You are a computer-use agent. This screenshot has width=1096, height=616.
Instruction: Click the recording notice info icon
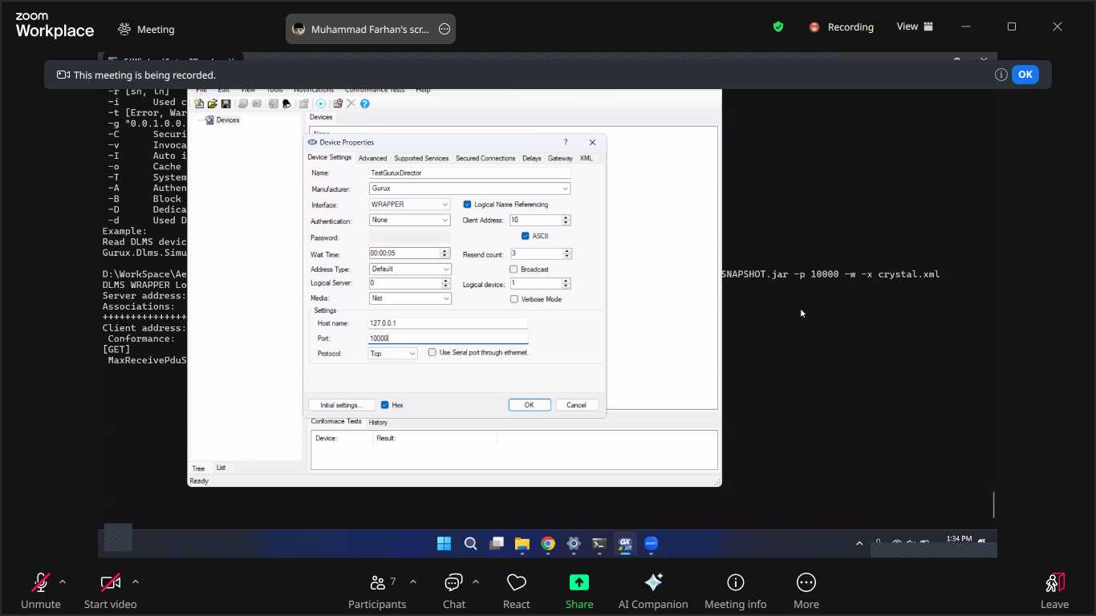(x=1001, y=75)
